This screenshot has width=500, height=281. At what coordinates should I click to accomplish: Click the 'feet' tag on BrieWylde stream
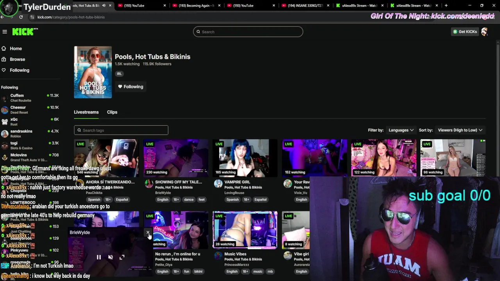(202, 199)
